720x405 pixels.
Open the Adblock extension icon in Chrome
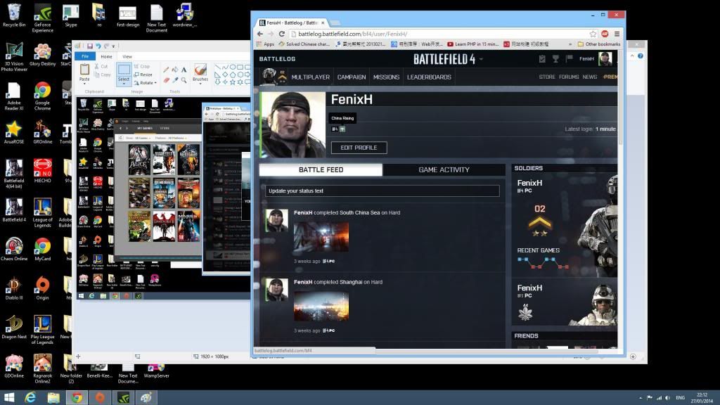pos(605,34)
